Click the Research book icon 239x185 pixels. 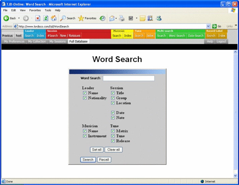click(x=150, y=18)
